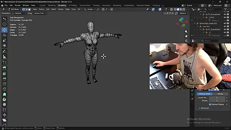This screenshot has width=231, height=130.
Task: Enable edge select mode
Action: (x=26, y=9)
